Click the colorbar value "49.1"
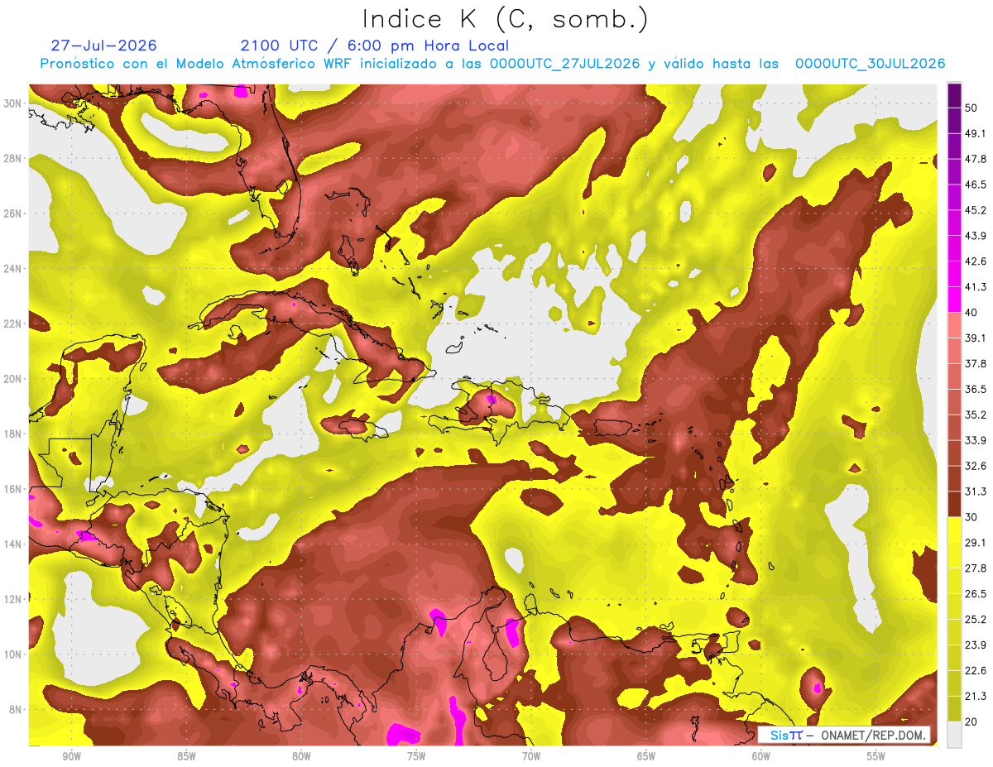Image resolution: width=993 pixels, height=767 pixels. (976, 133)
